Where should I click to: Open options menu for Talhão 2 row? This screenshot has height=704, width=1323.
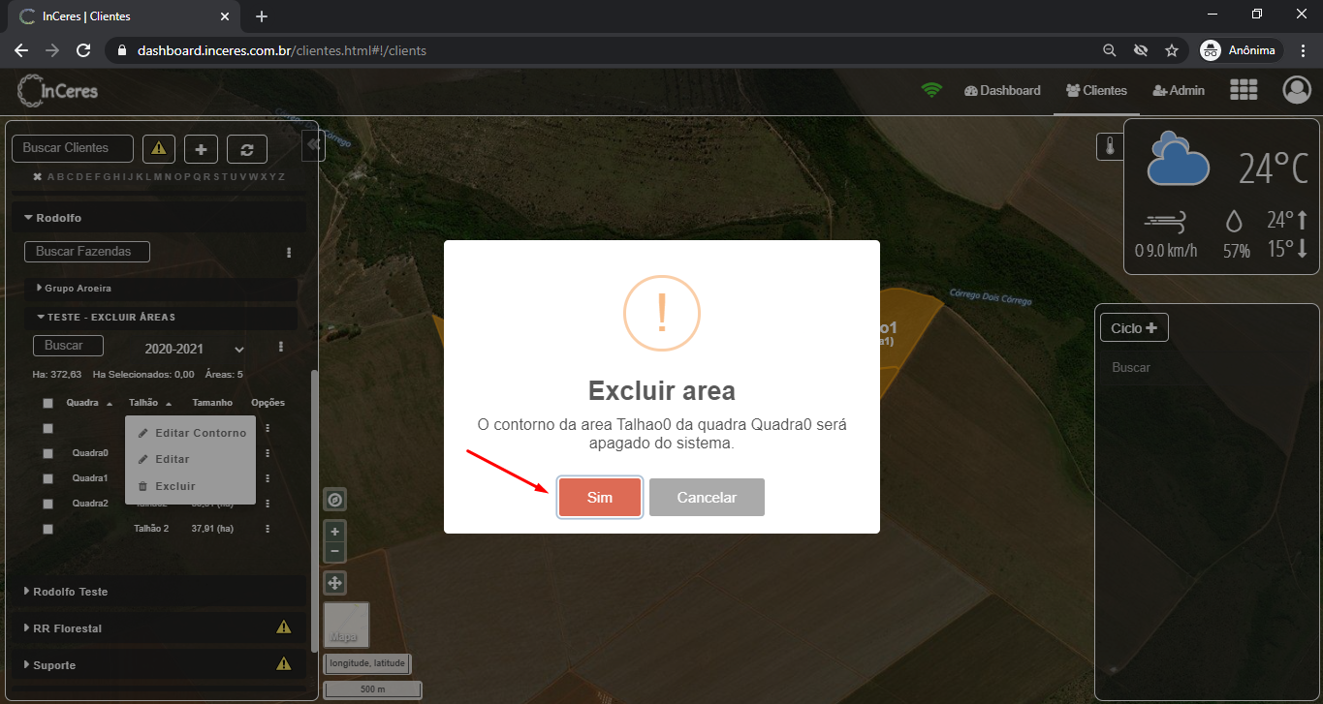(268, 529)
